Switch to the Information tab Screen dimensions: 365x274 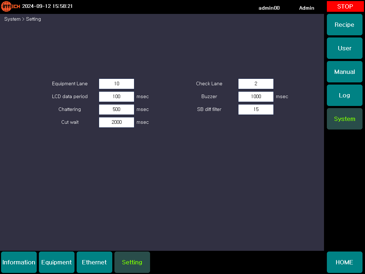tap(19, 262)
